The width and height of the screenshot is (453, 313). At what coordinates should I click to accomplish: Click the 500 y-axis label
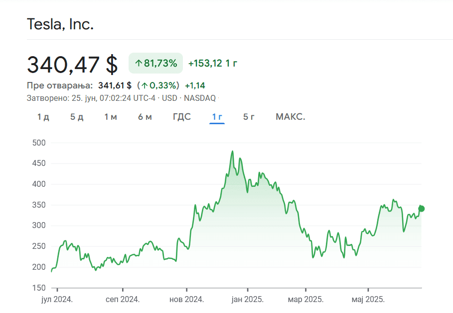coord(39,143)
